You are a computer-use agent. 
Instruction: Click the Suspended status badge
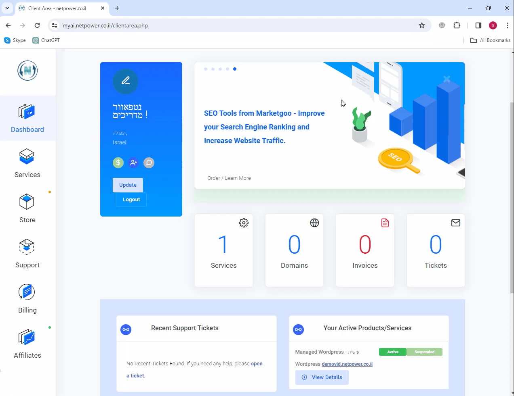[424, 352]
